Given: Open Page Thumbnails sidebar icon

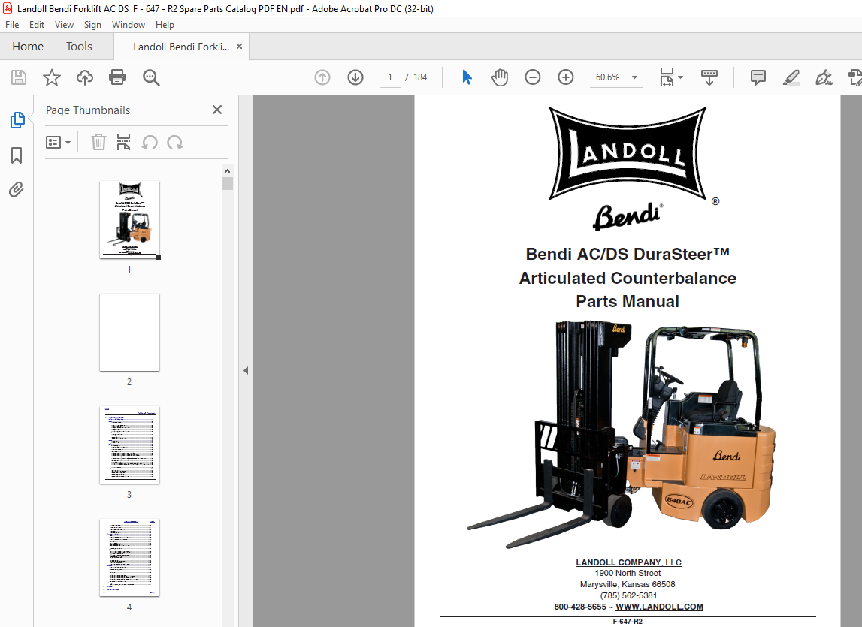Looking at the screenshot, I should coord(17,120).
